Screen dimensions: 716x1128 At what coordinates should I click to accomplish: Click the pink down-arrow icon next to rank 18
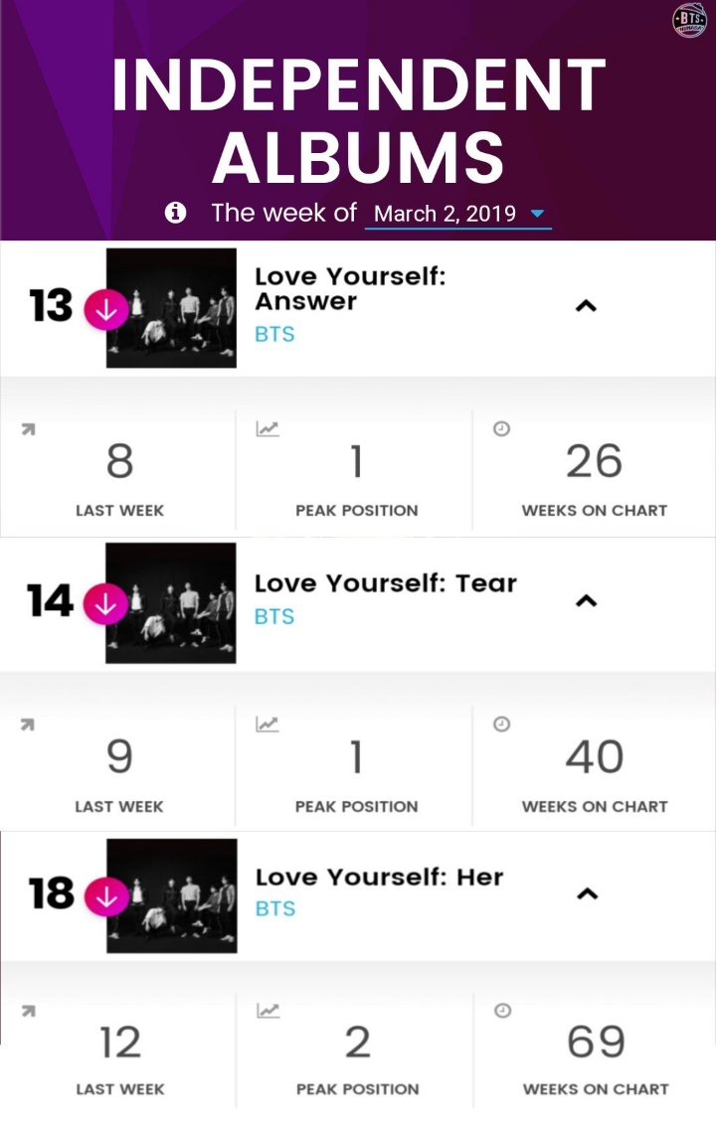click(107, 897)
